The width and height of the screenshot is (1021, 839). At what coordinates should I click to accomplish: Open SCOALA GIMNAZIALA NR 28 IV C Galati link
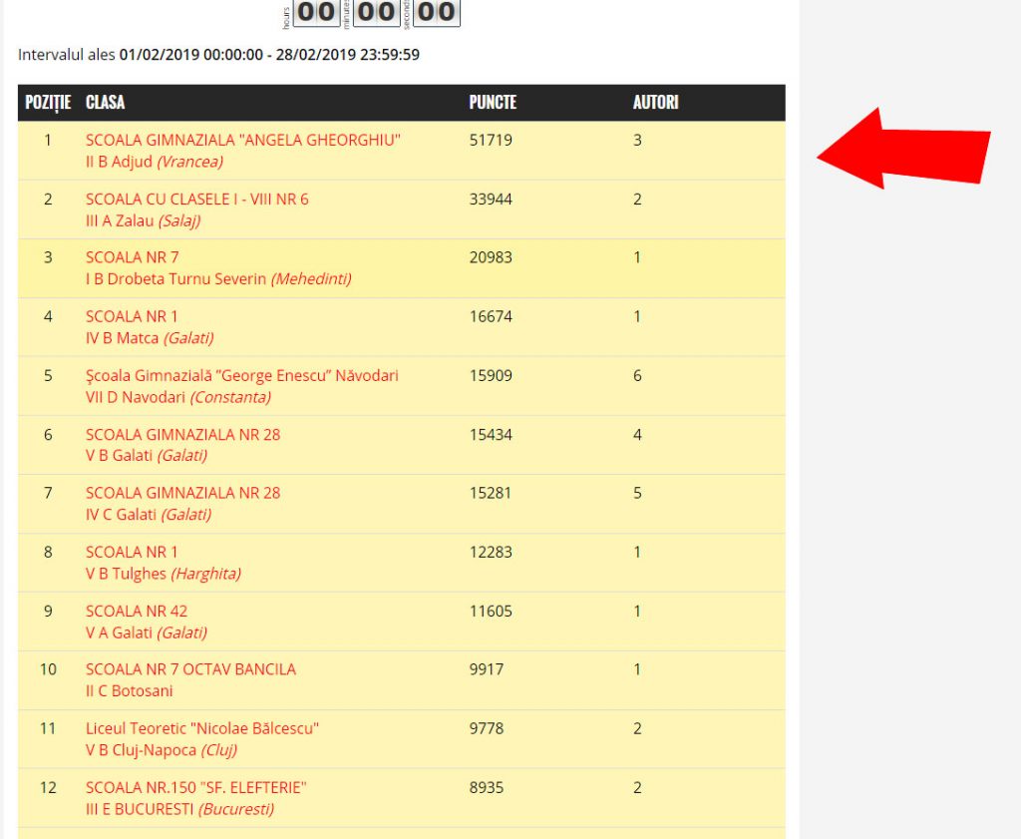(x=182, y=503)
